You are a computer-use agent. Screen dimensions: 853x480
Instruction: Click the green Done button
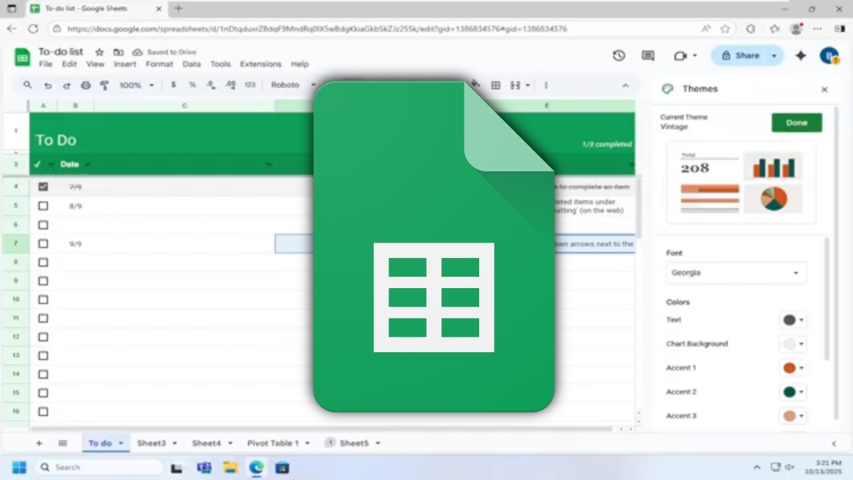796,123
